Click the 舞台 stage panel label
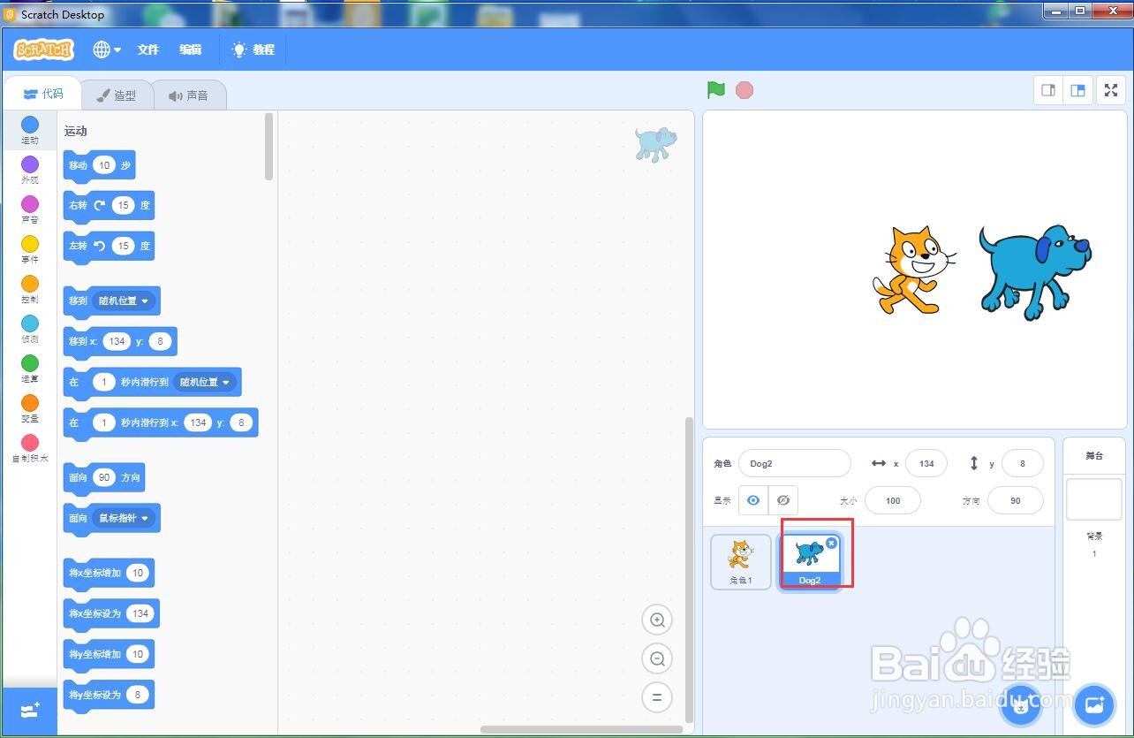Image resolution: width=1134 pixels, height=738 pixels. [1094, 456]
